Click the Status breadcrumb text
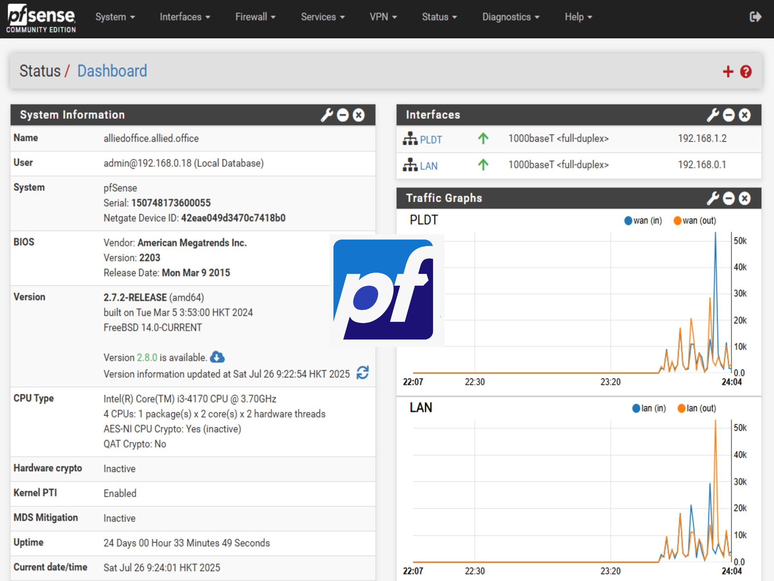This screenshot has width=774, height=581. tap(40, 71)
